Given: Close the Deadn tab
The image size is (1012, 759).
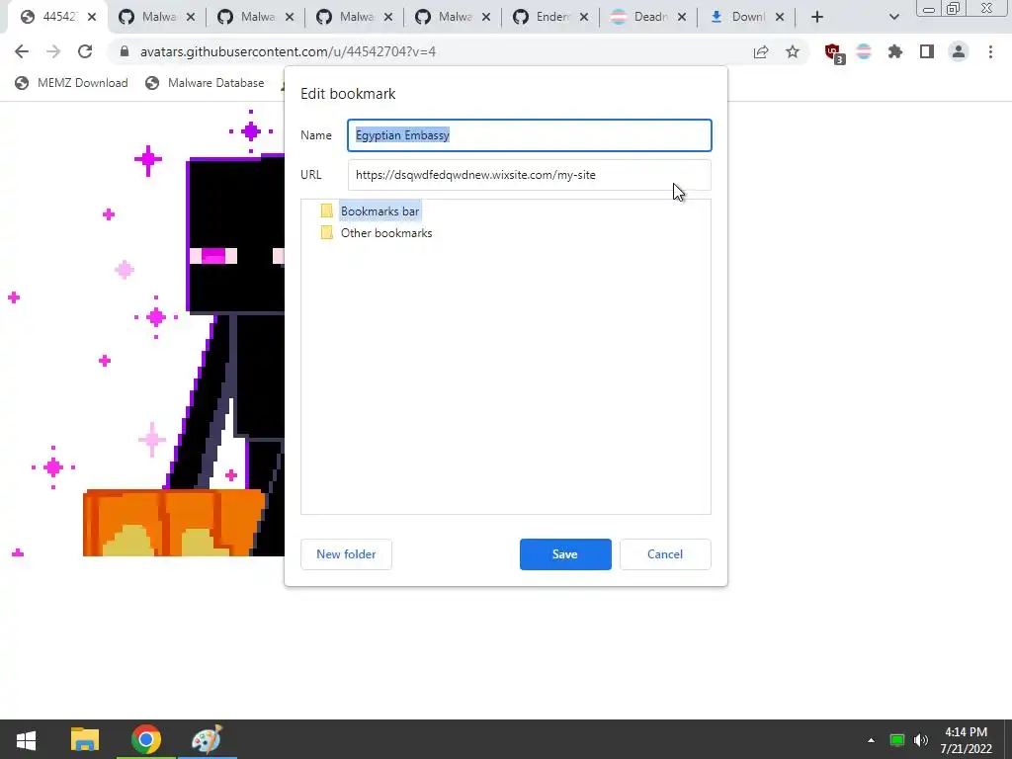Looking at the screenshot, I should pyautogui.click(x=682, y=17).
